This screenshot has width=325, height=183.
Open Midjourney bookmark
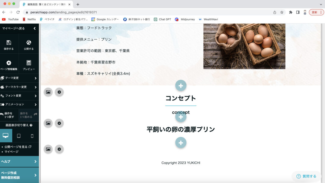tap(185, 19)
